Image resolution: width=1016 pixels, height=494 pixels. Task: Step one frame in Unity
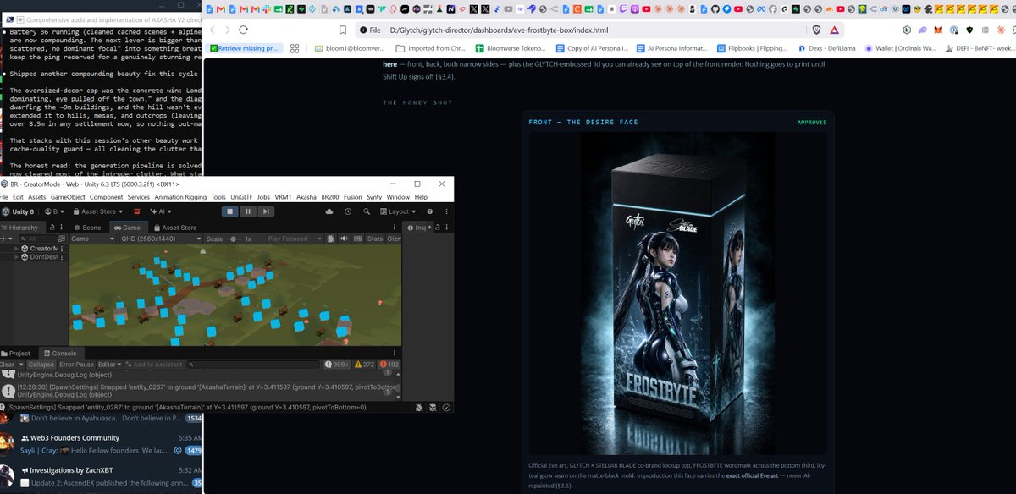(266, 211)
